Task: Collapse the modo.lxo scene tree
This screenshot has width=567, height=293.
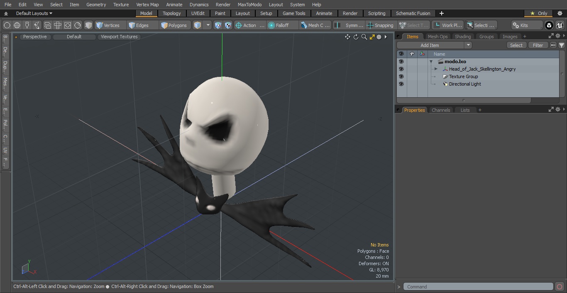Action: pyautogui.click(x=431, y=62)
